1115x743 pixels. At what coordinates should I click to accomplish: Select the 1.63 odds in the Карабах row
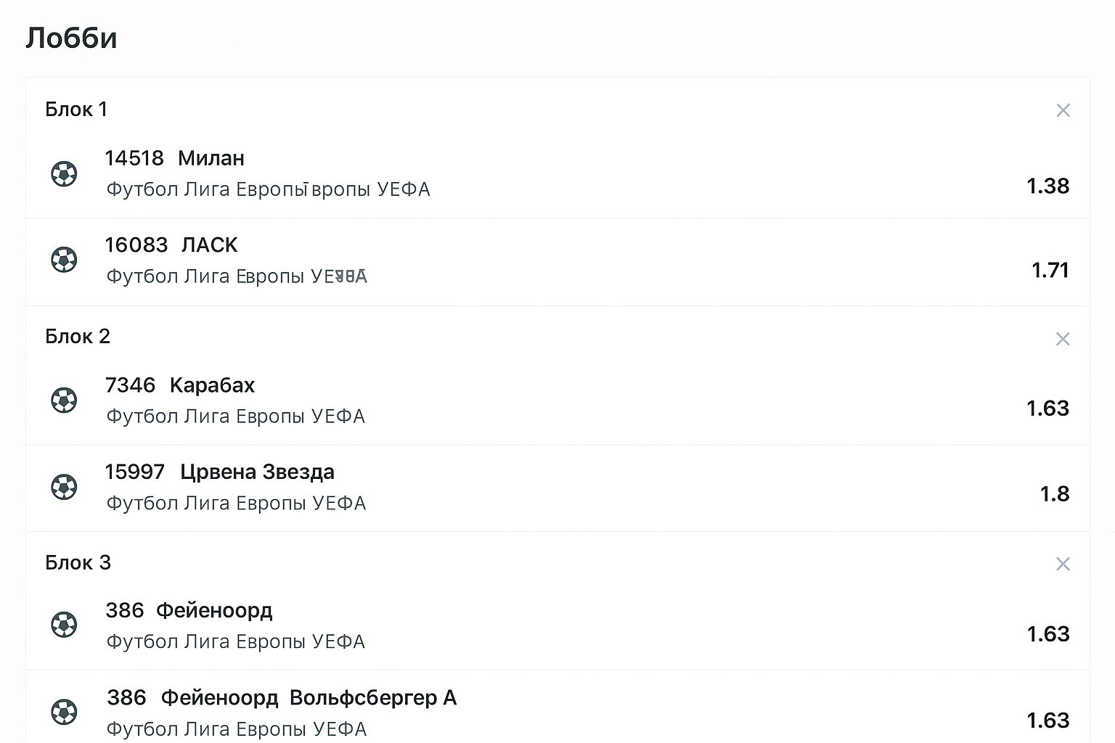1047,409
